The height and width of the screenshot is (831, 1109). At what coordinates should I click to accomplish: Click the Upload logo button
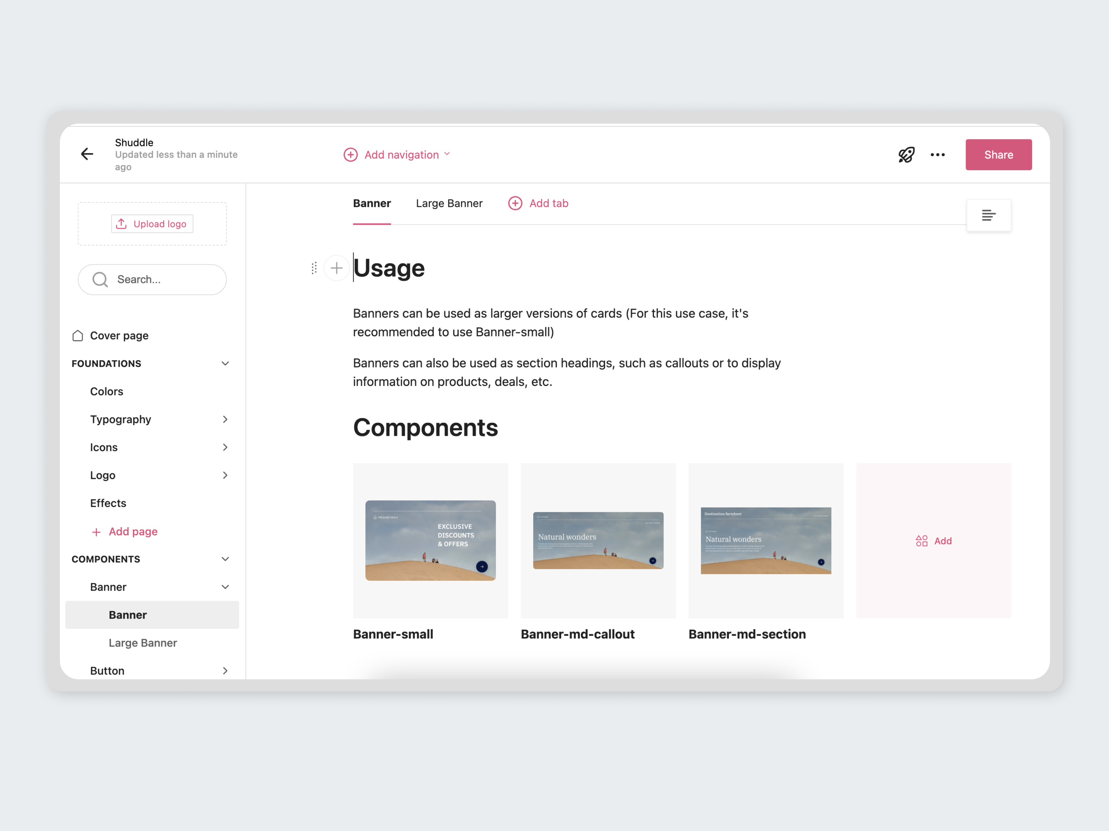click(152, 224)
